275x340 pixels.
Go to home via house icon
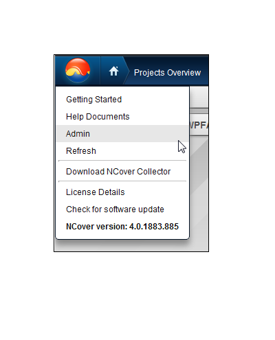tap(113, 71)
